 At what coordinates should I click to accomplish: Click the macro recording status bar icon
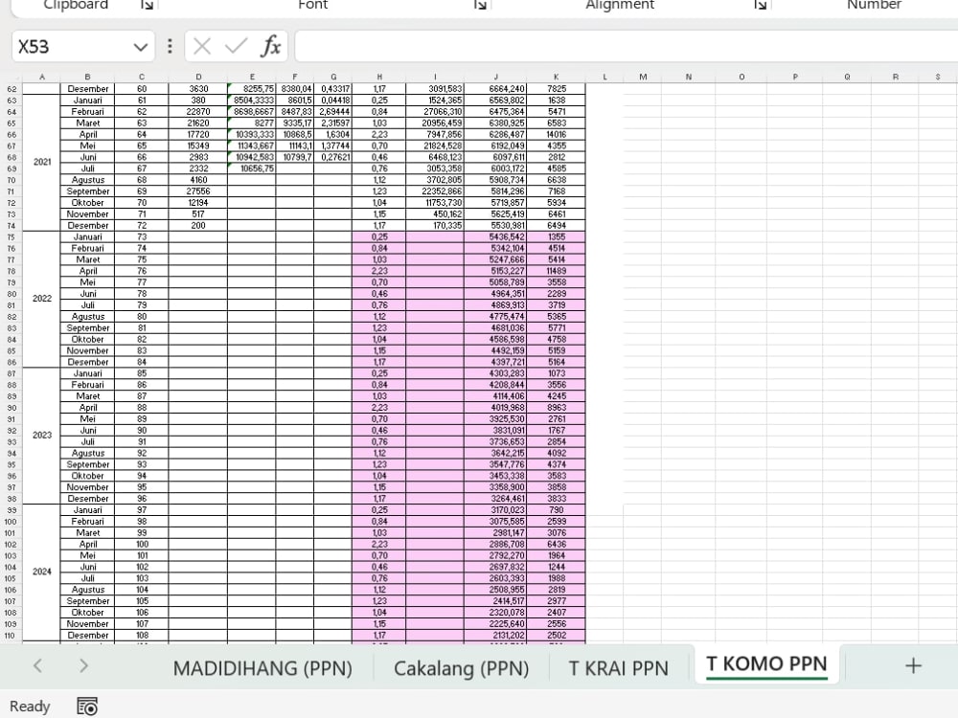87,707
